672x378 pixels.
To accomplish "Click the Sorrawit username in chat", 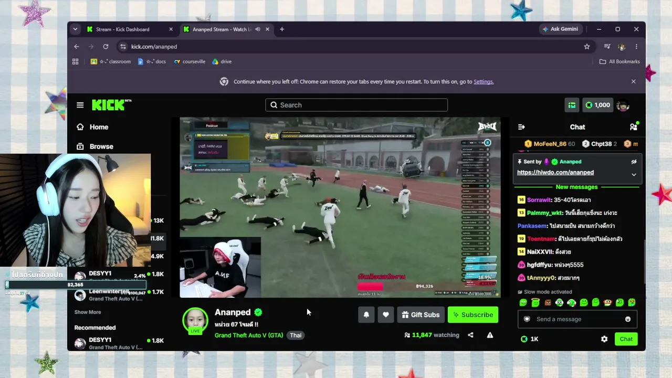I will (x=539, y=200).
